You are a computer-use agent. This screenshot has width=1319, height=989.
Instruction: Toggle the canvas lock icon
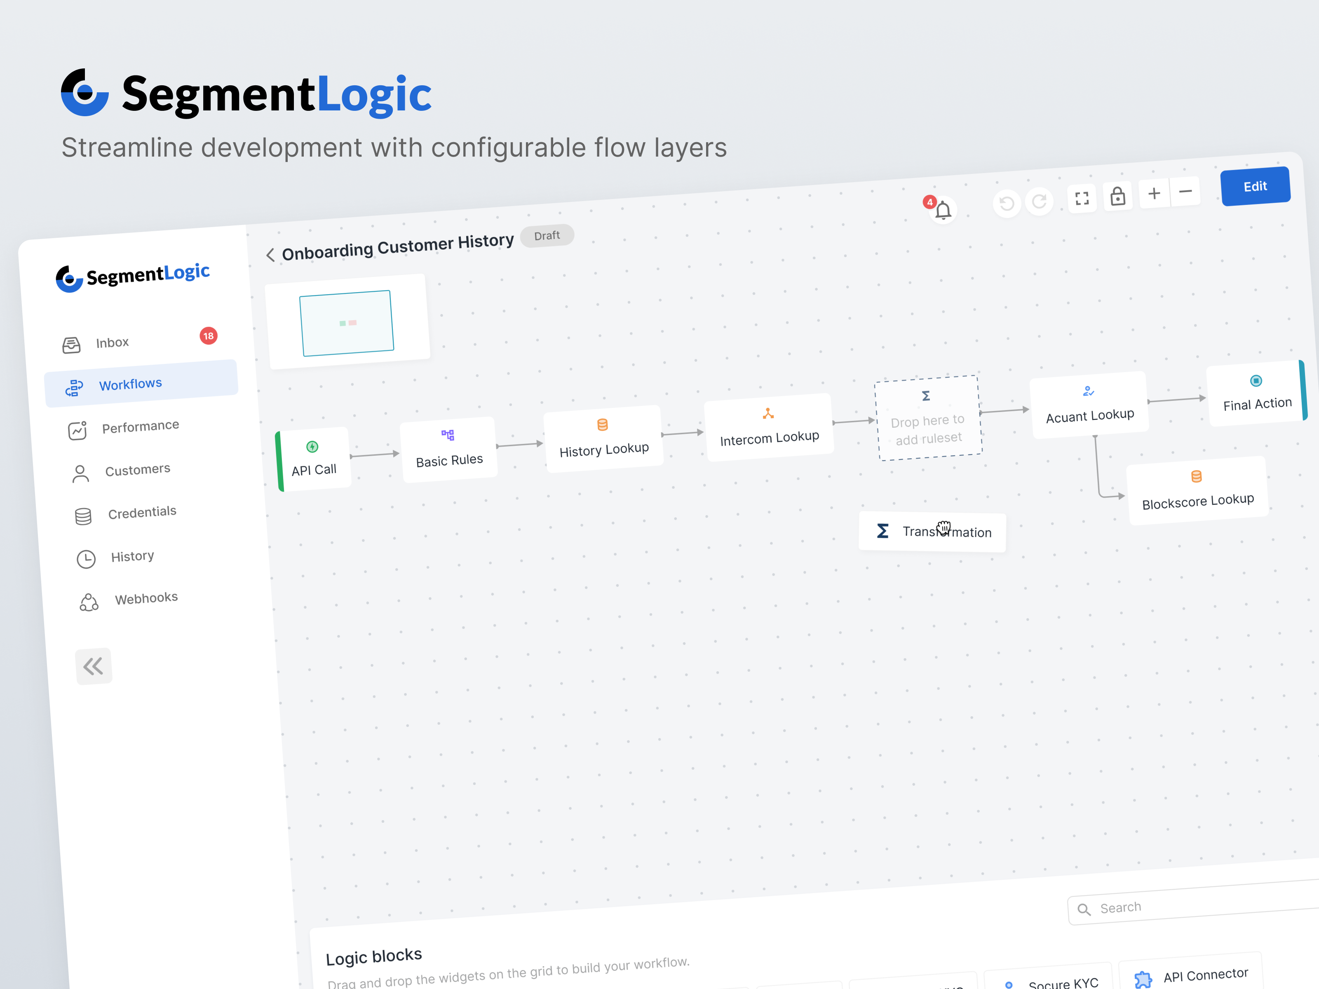(x=1117, y=196)
